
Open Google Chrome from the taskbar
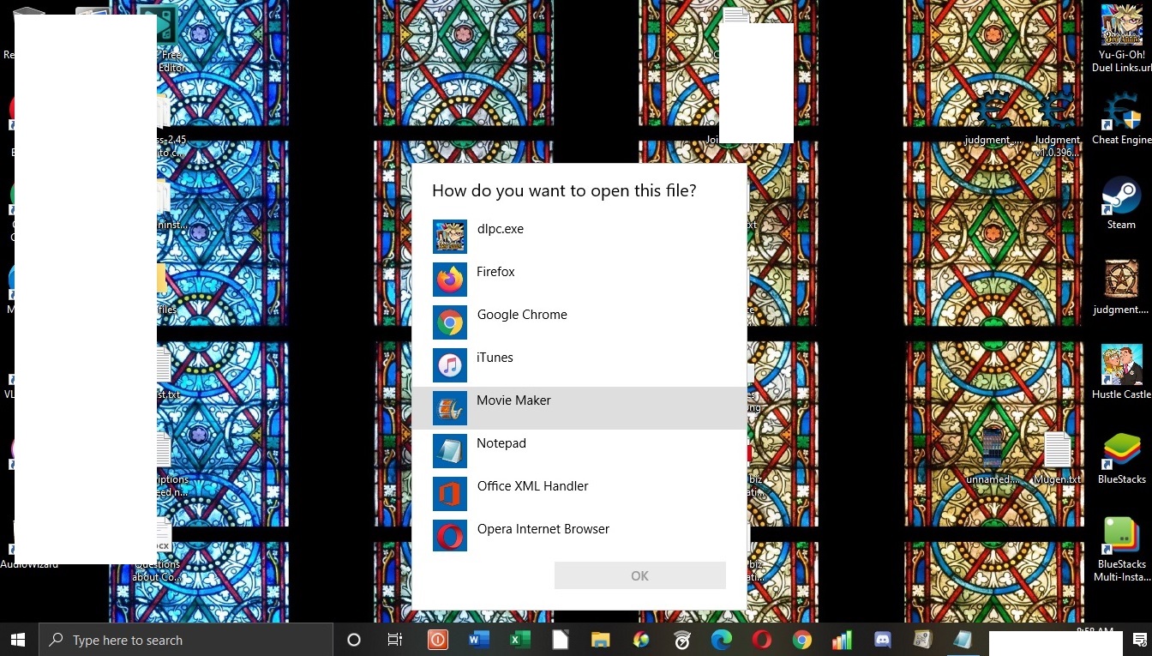(x=801, y=640)
